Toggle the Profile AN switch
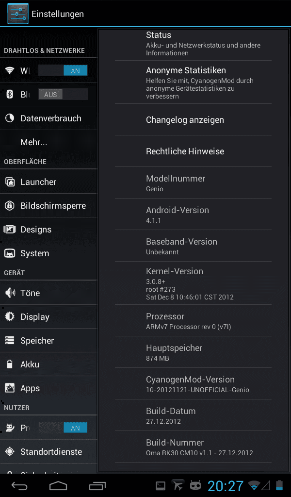Viewport: 291px width, 497px height. (63, 428)
